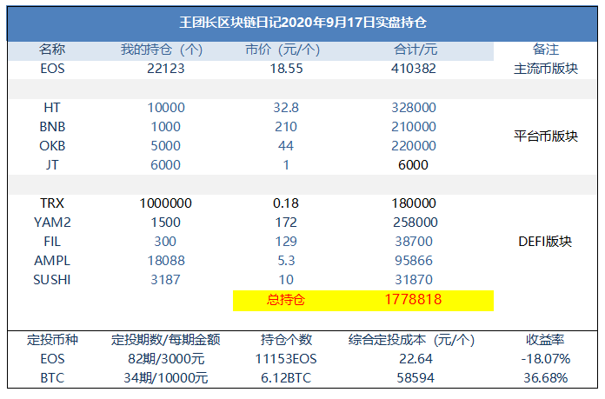The height and width of the screenshot is (399, 605).
Task: Click the FIL row name
Action: [x=52, y=242]
